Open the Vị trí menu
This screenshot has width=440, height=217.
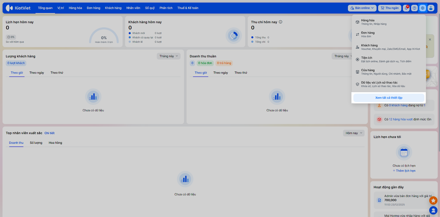(x=61, y=8)
